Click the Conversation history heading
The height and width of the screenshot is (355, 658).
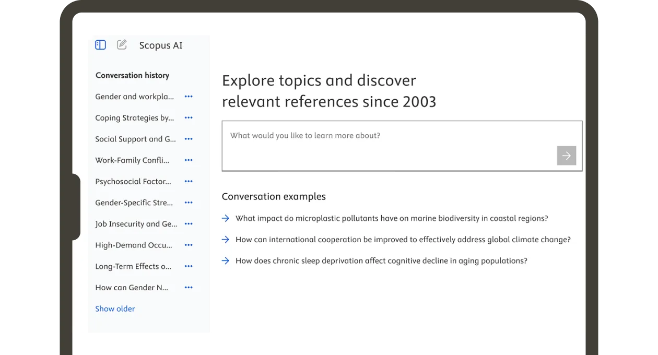tap(133, 75)
